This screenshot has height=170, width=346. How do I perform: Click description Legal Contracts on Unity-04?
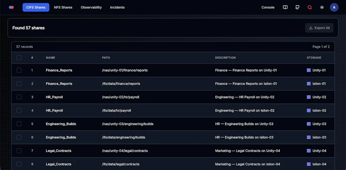(x=247, y=151)
